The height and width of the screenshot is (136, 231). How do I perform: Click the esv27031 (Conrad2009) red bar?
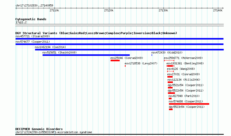(170, 77)
